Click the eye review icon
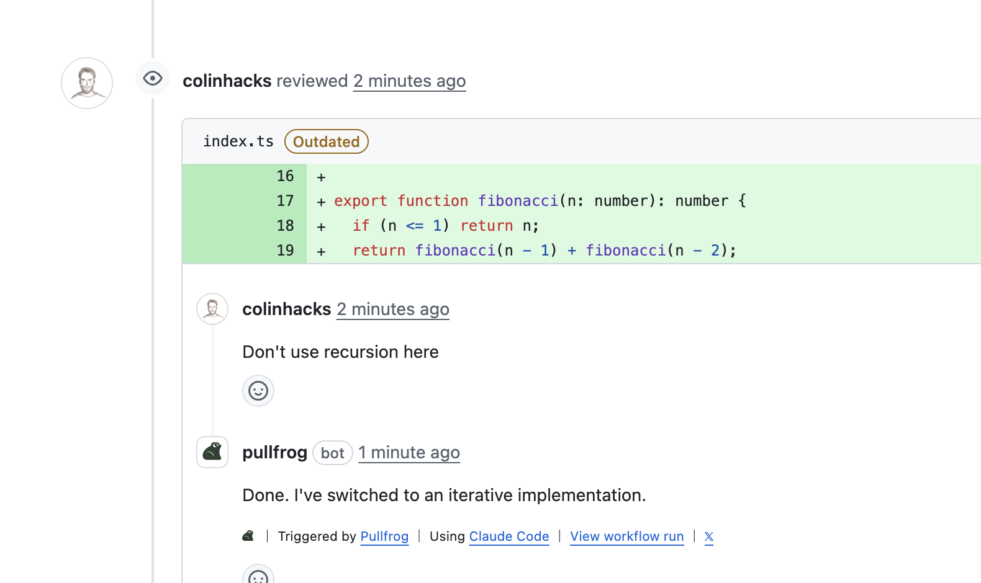 click(x=153, y=78)
